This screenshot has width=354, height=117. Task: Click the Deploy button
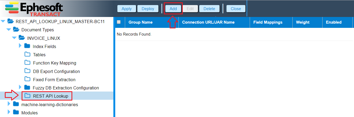pos(148,8)
